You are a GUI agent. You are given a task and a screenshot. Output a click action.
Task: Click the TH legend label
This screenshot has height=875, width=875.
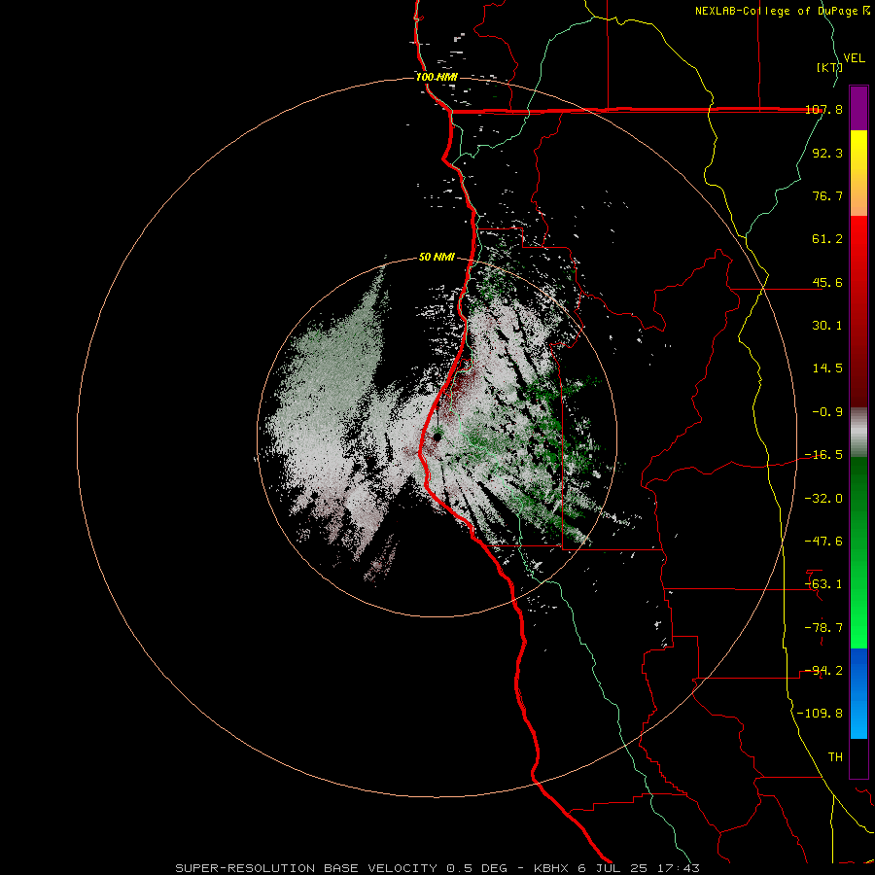835,757
